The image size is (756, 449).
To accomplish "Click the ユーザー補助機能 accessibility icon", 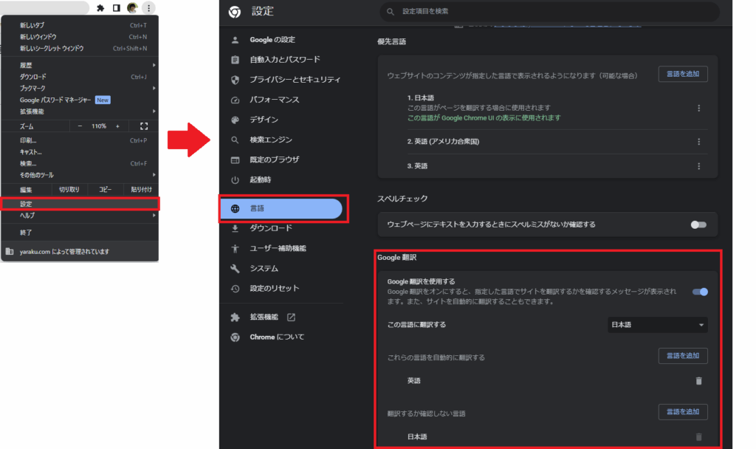I will (x=235, y=248).
